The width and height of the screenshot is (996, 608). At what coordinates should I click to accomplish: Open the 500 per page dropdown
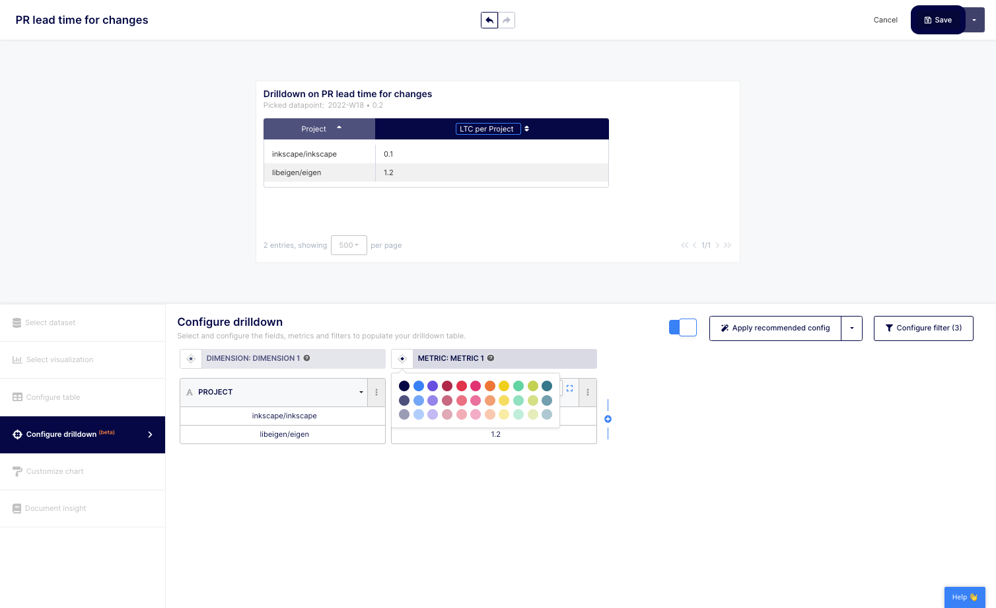[349, 245]
